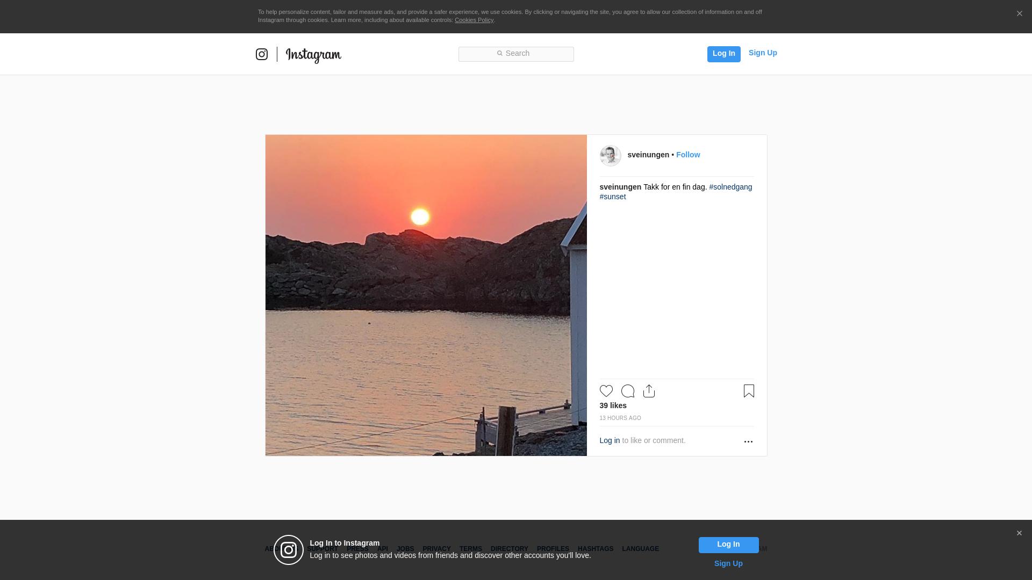Click Log in to like or comment
Viewport: 1032px width, 580px height.
click(610, 440)
